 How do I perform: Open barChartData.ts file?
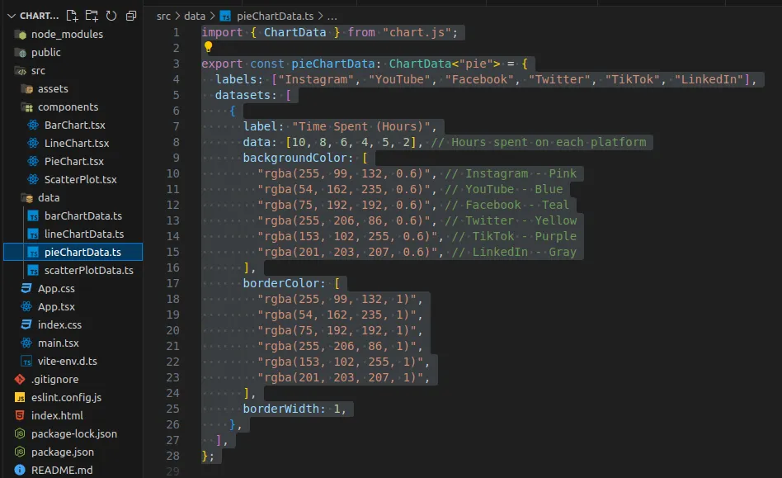coord(82,216)
